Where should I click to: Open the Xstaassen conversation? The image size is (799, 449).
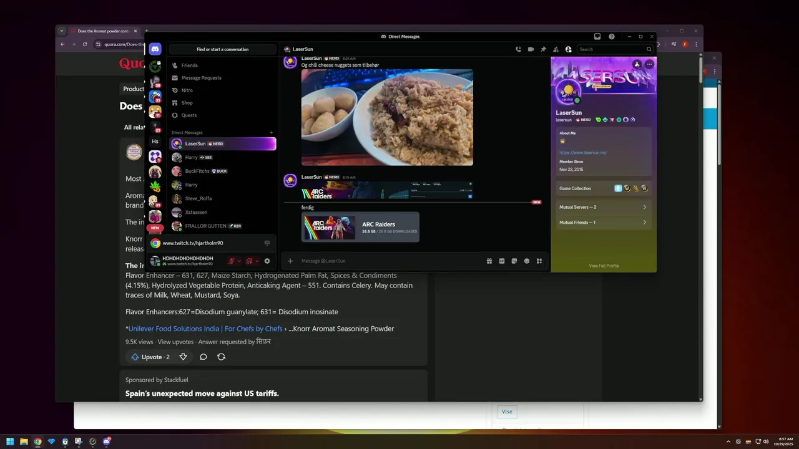222,212
